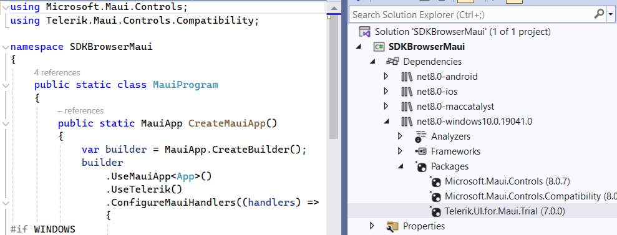Select the SDKBrowserMaui project name
Screen dimensions: 617x235
(x=427, y=47)
